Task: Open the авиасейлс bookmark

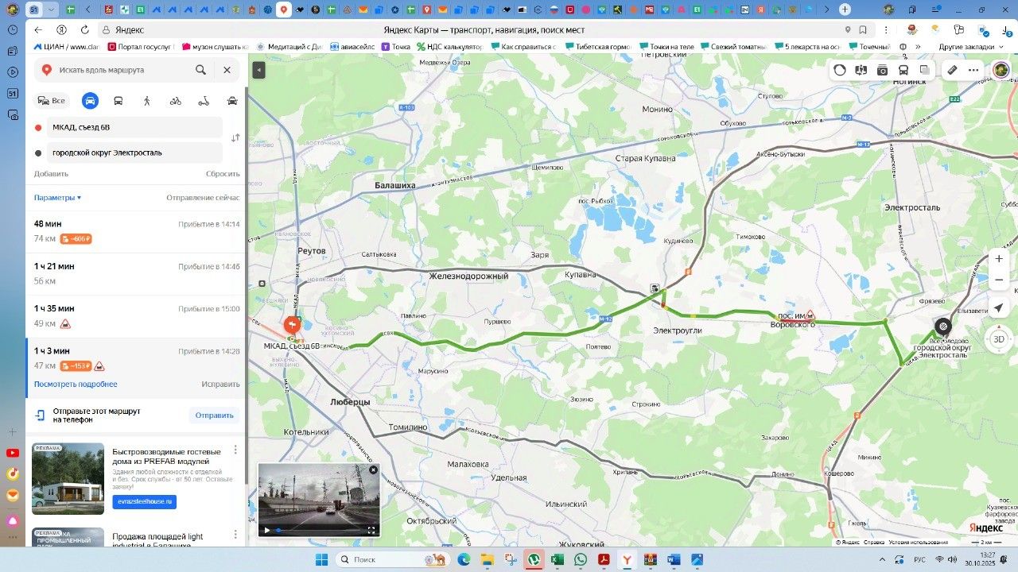Action: pyautogui.click(x=352, y=47)
